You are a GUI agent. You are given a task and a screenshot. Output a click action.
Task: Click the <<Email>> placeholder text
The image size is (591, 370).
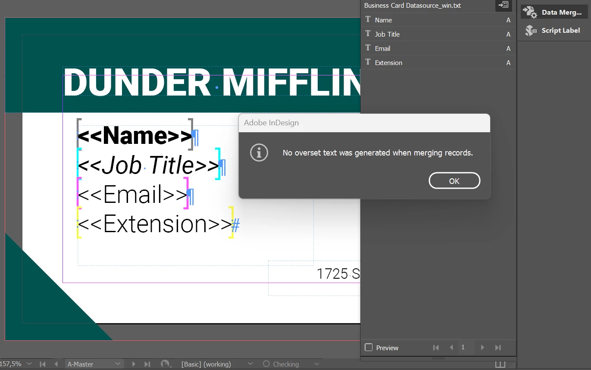click(133, 194)
